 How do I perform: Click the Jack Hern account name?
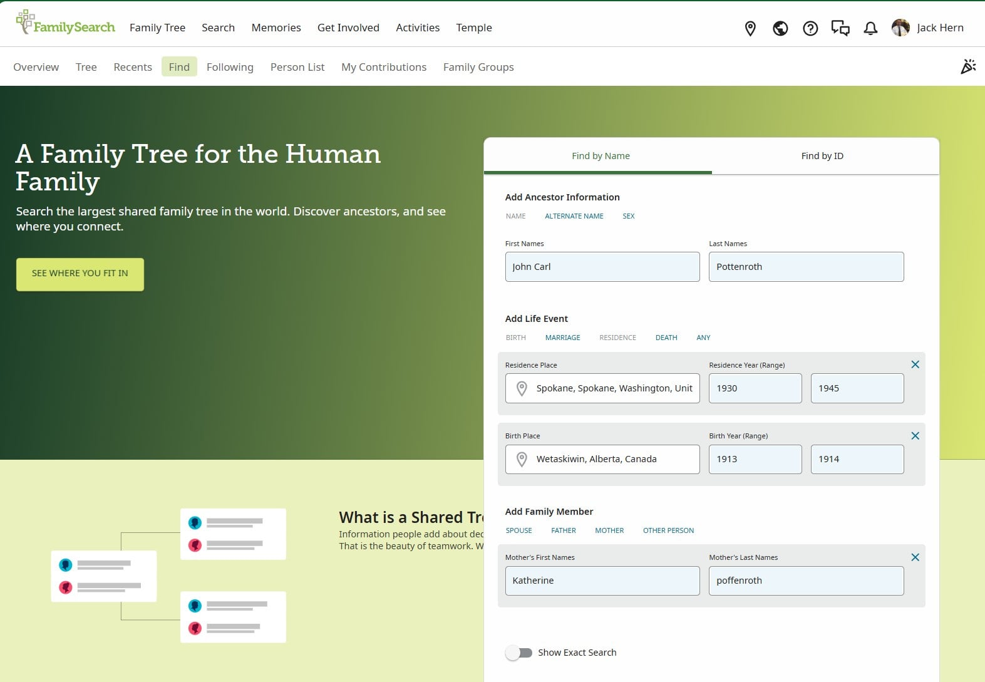coord(940,28)
